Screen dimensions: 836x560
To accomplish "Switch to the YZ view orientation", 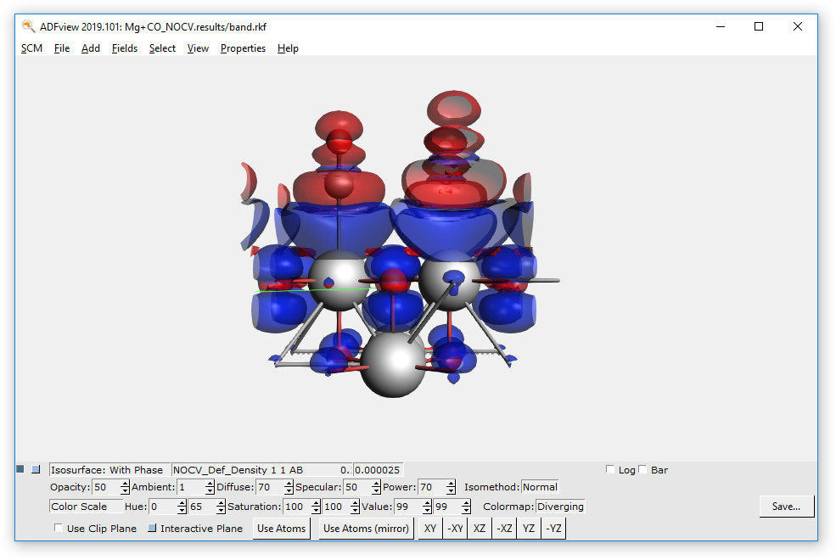I will [x=528, y=528].
